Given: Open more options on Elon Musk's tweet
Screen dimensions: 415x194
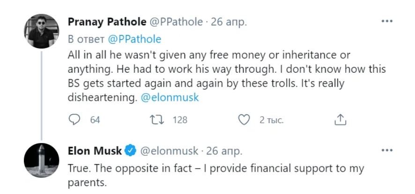Looking at the screenshot, I should click(387, 151).
